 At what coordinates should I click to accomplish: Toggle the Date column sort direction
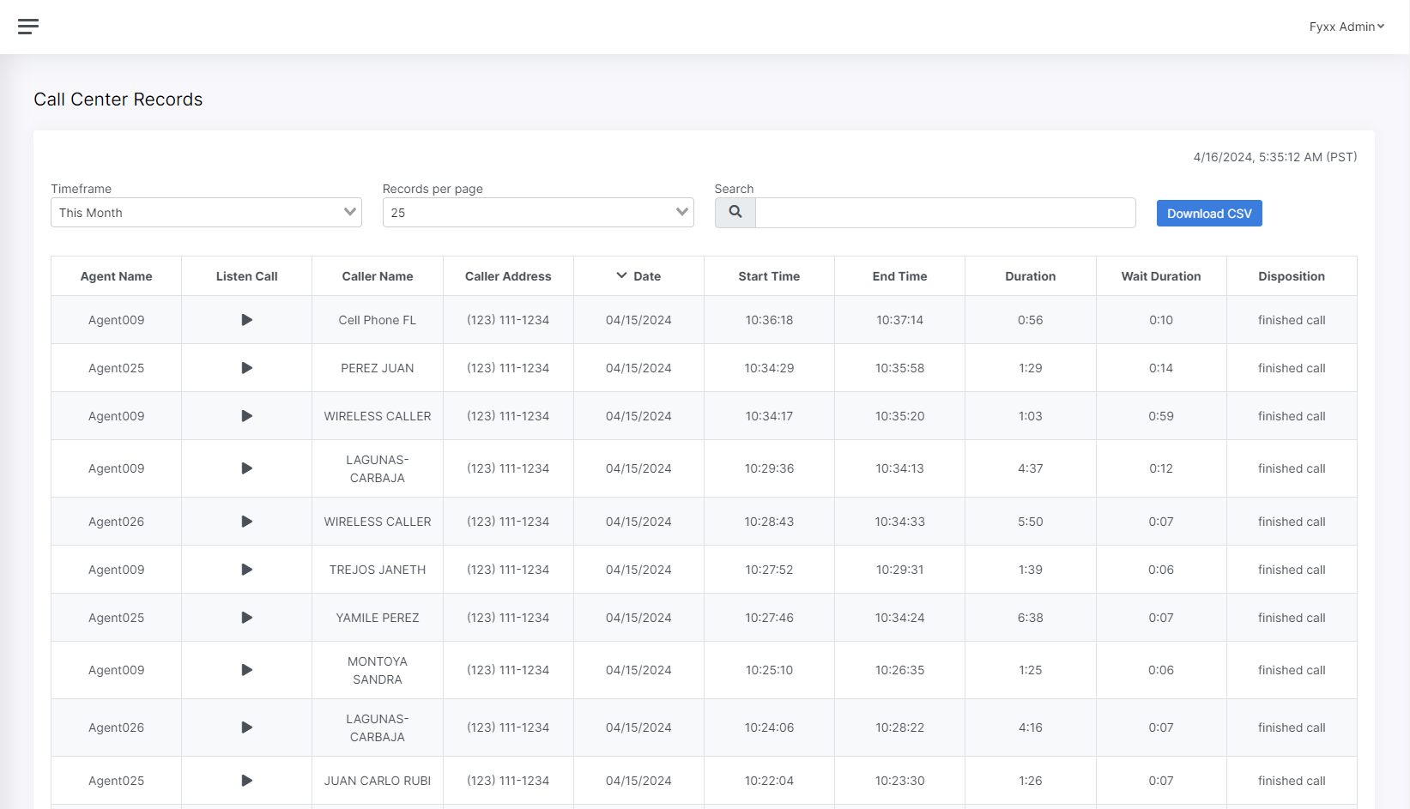pos(638,275)
